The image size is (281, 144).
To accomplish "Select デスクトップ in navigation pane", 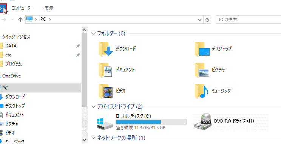I will pos(15,106).
